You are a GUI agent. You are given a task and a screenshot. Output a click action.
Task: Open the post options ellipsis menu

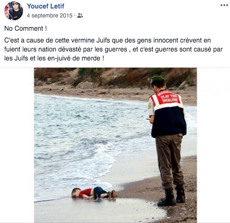[x=224, y=5]
